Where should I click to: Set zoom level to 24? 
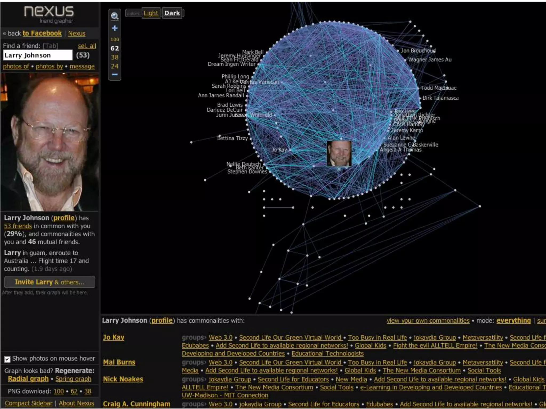tap(115, 66)
